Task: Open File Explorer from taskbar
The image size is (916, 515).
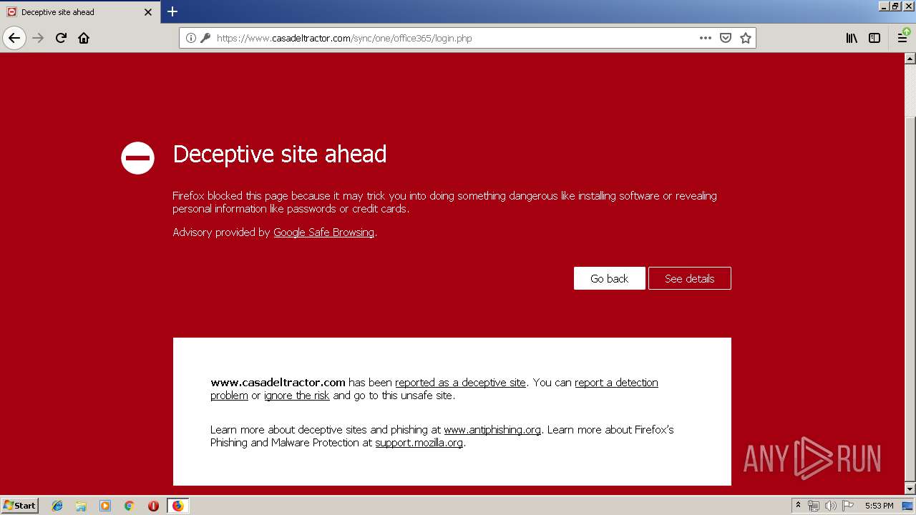Action: 81,506
